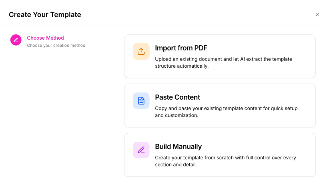
Task: Click the purple pencil icon for Build Manually
Action: click(x=141, y=150)
